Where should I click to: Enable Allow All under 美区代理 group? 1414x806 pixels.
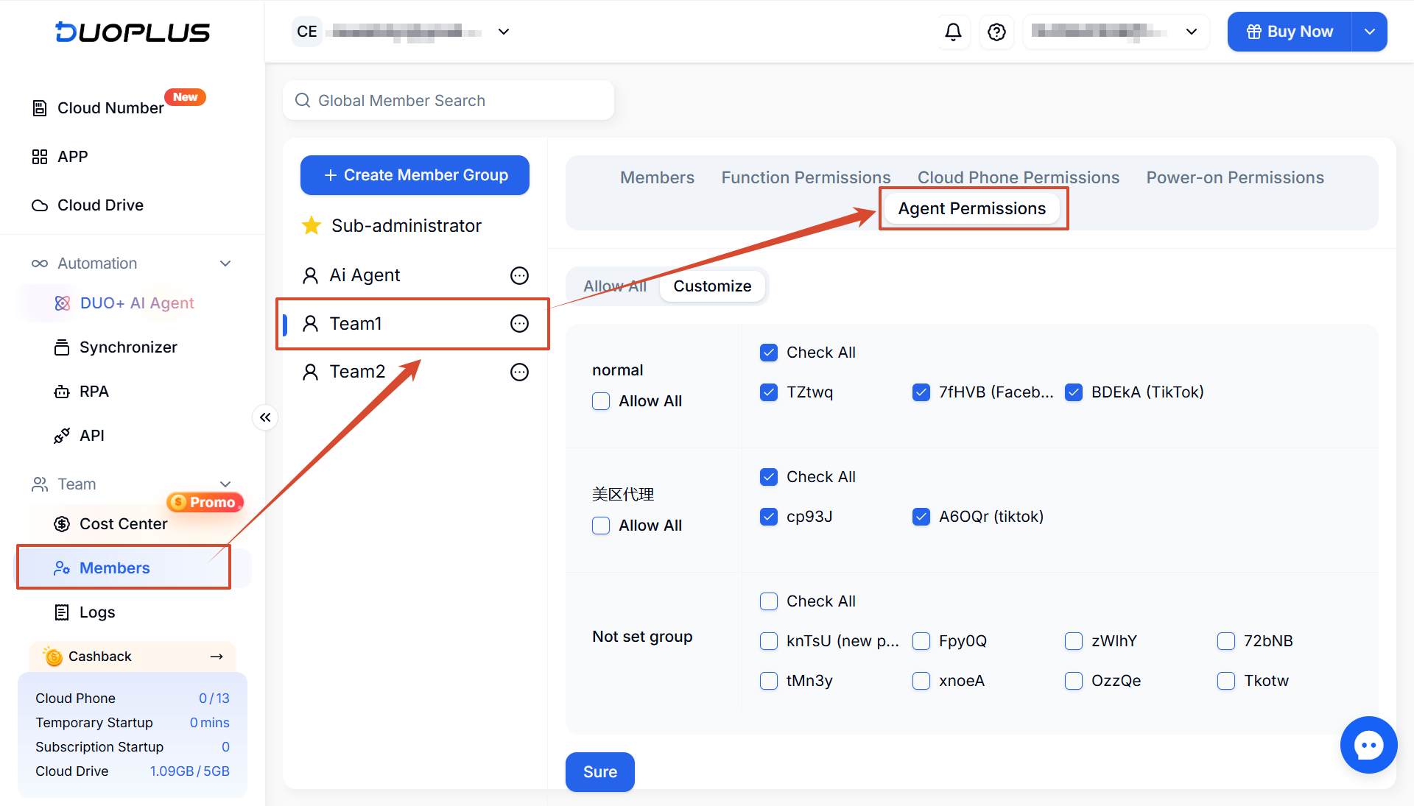[x=601, y=526]
